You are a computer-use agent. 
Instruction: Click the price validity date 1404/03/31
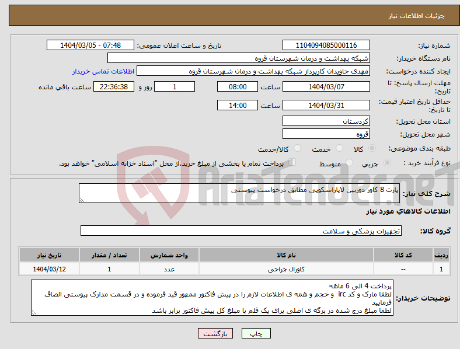click(326, 105)
